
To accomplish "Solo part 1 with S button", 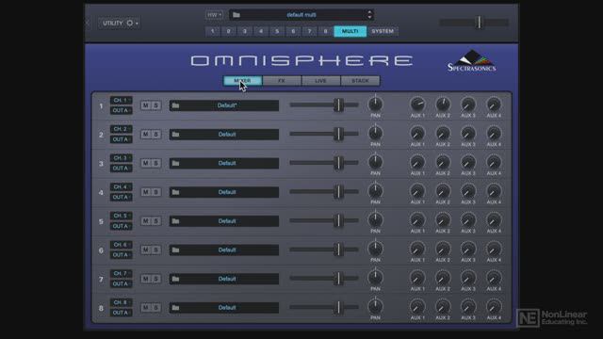I will pos(156,105).
